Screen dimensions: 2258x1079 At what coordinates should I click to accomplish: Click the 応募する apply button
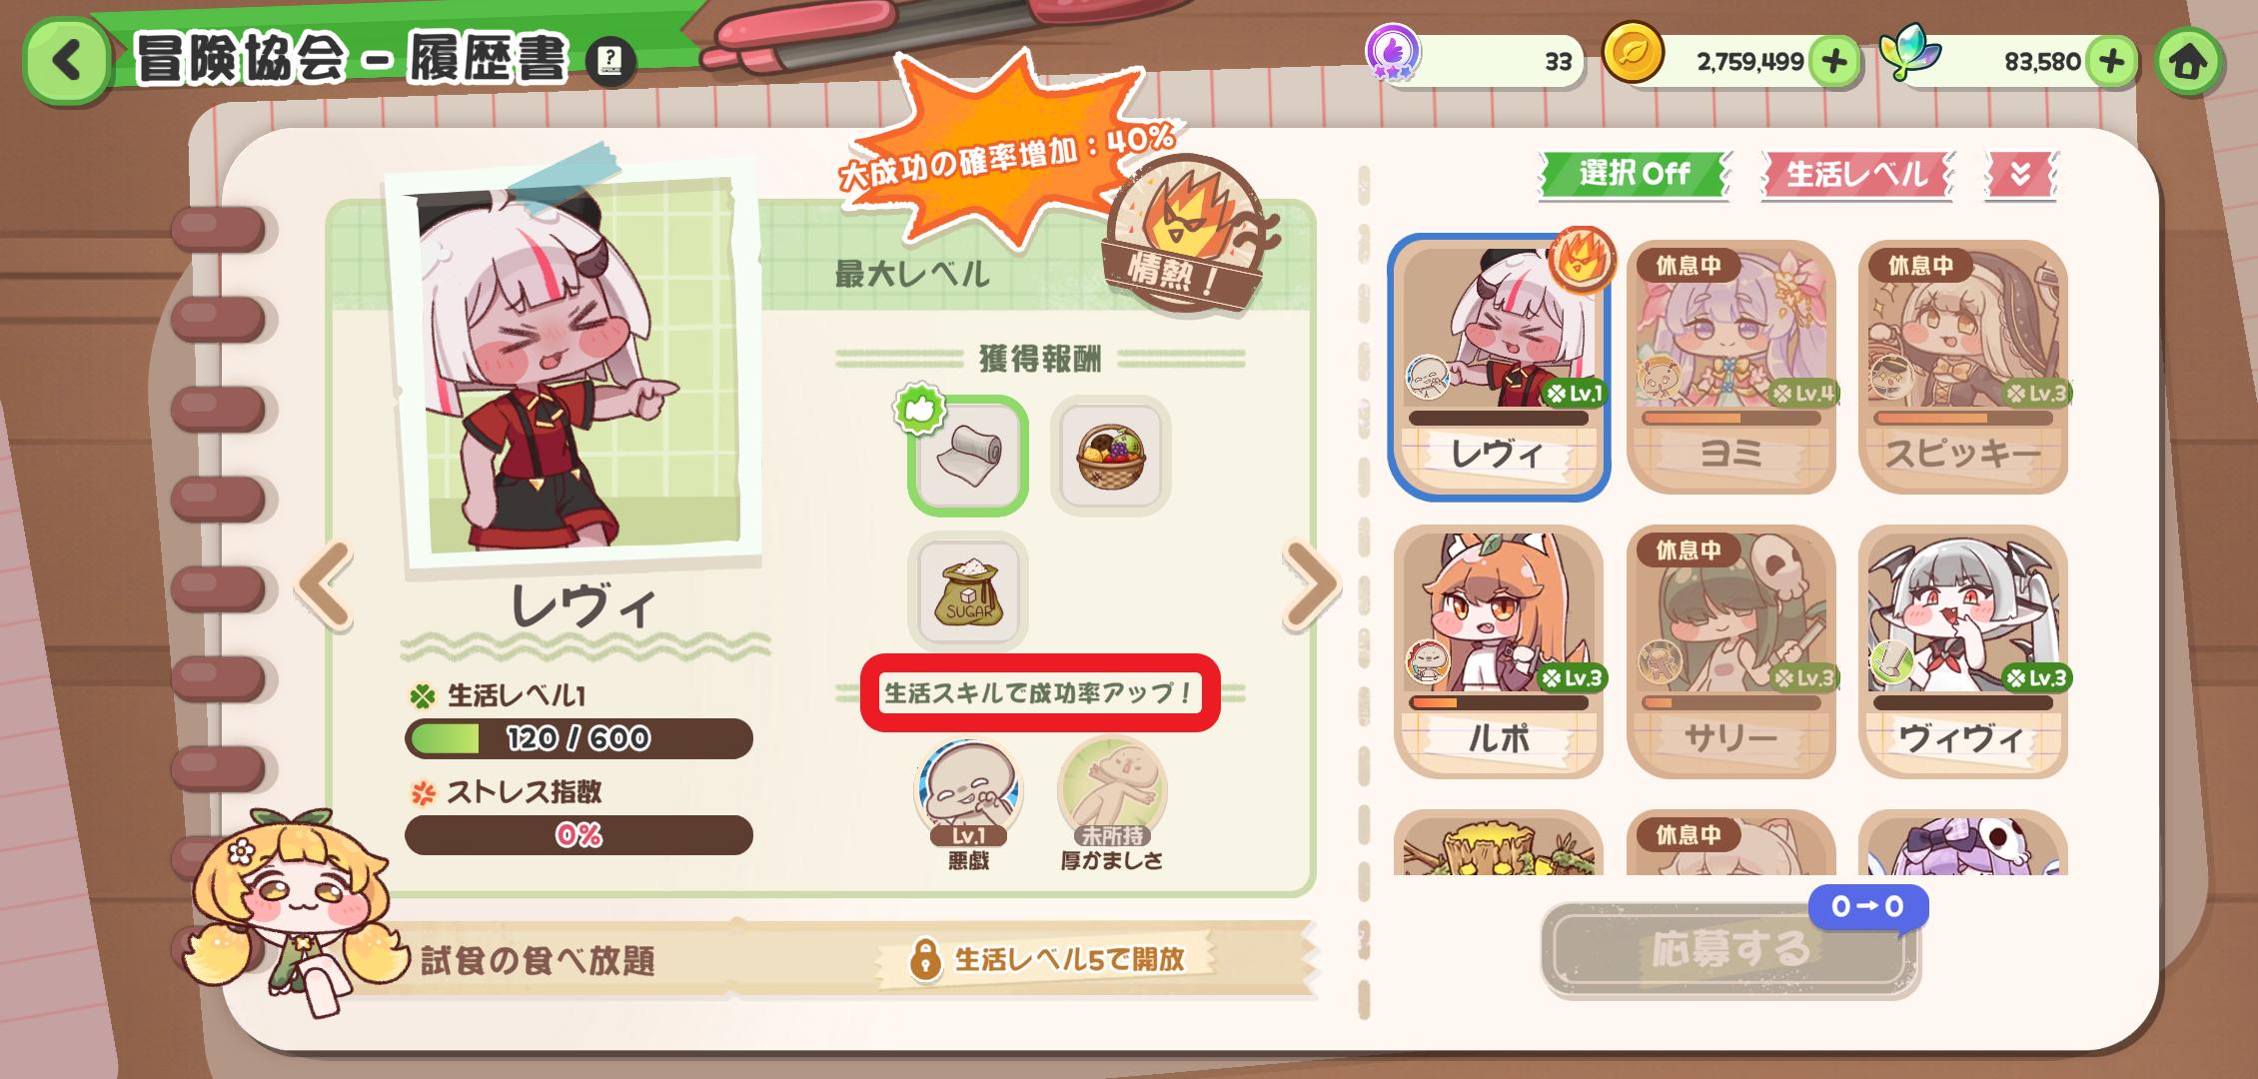1729,949
